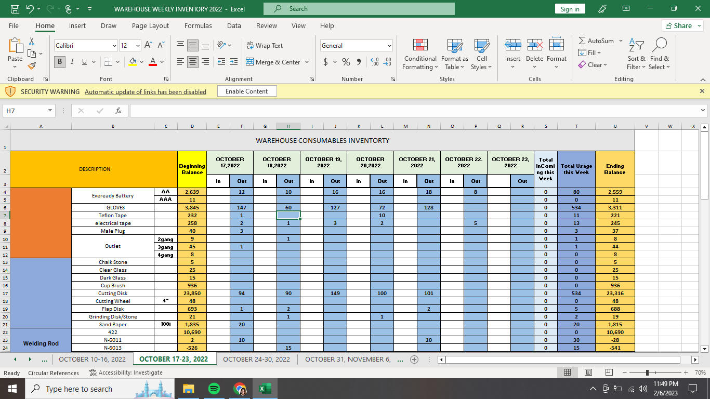Open the Insert ribbon tab
Screen dimensions: 710x399
[x=77, y=25]
